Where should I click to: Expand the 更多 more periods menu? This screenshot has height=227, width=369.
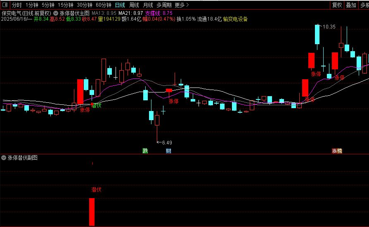click(182, 5)
